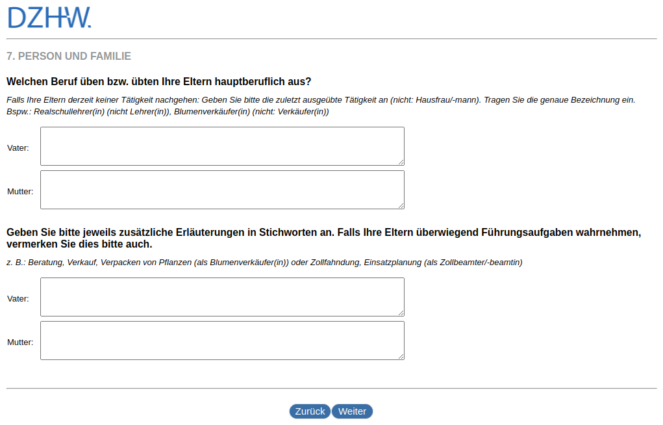Click 'Vater:' label beside the explanations field
Image resolution: width=663 pixels, height=425 pixels.
18,299
